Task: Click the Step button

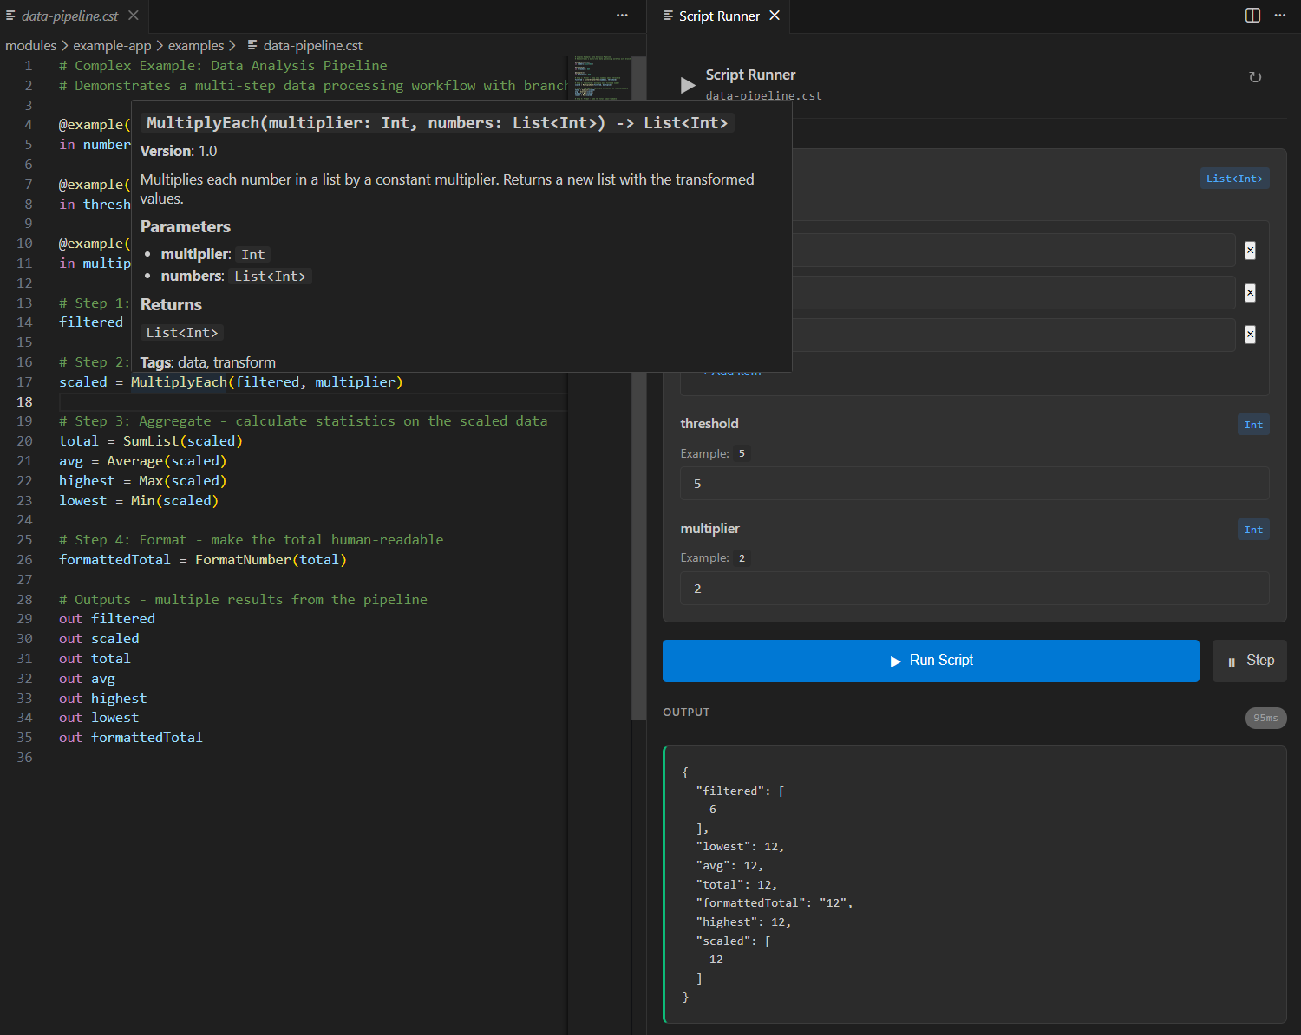Action: coord(1249,661)
